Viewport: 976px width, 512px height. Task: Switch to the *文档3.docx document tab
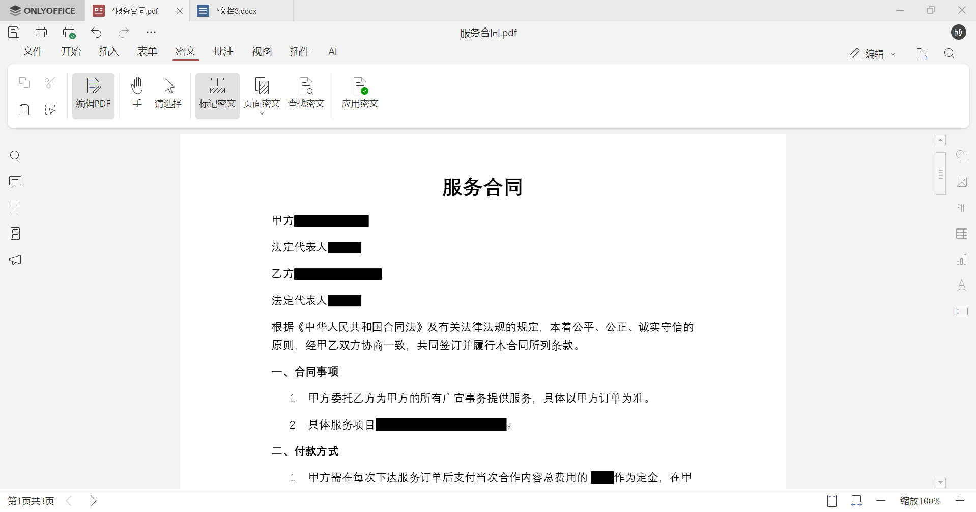(x=237, y=10)
